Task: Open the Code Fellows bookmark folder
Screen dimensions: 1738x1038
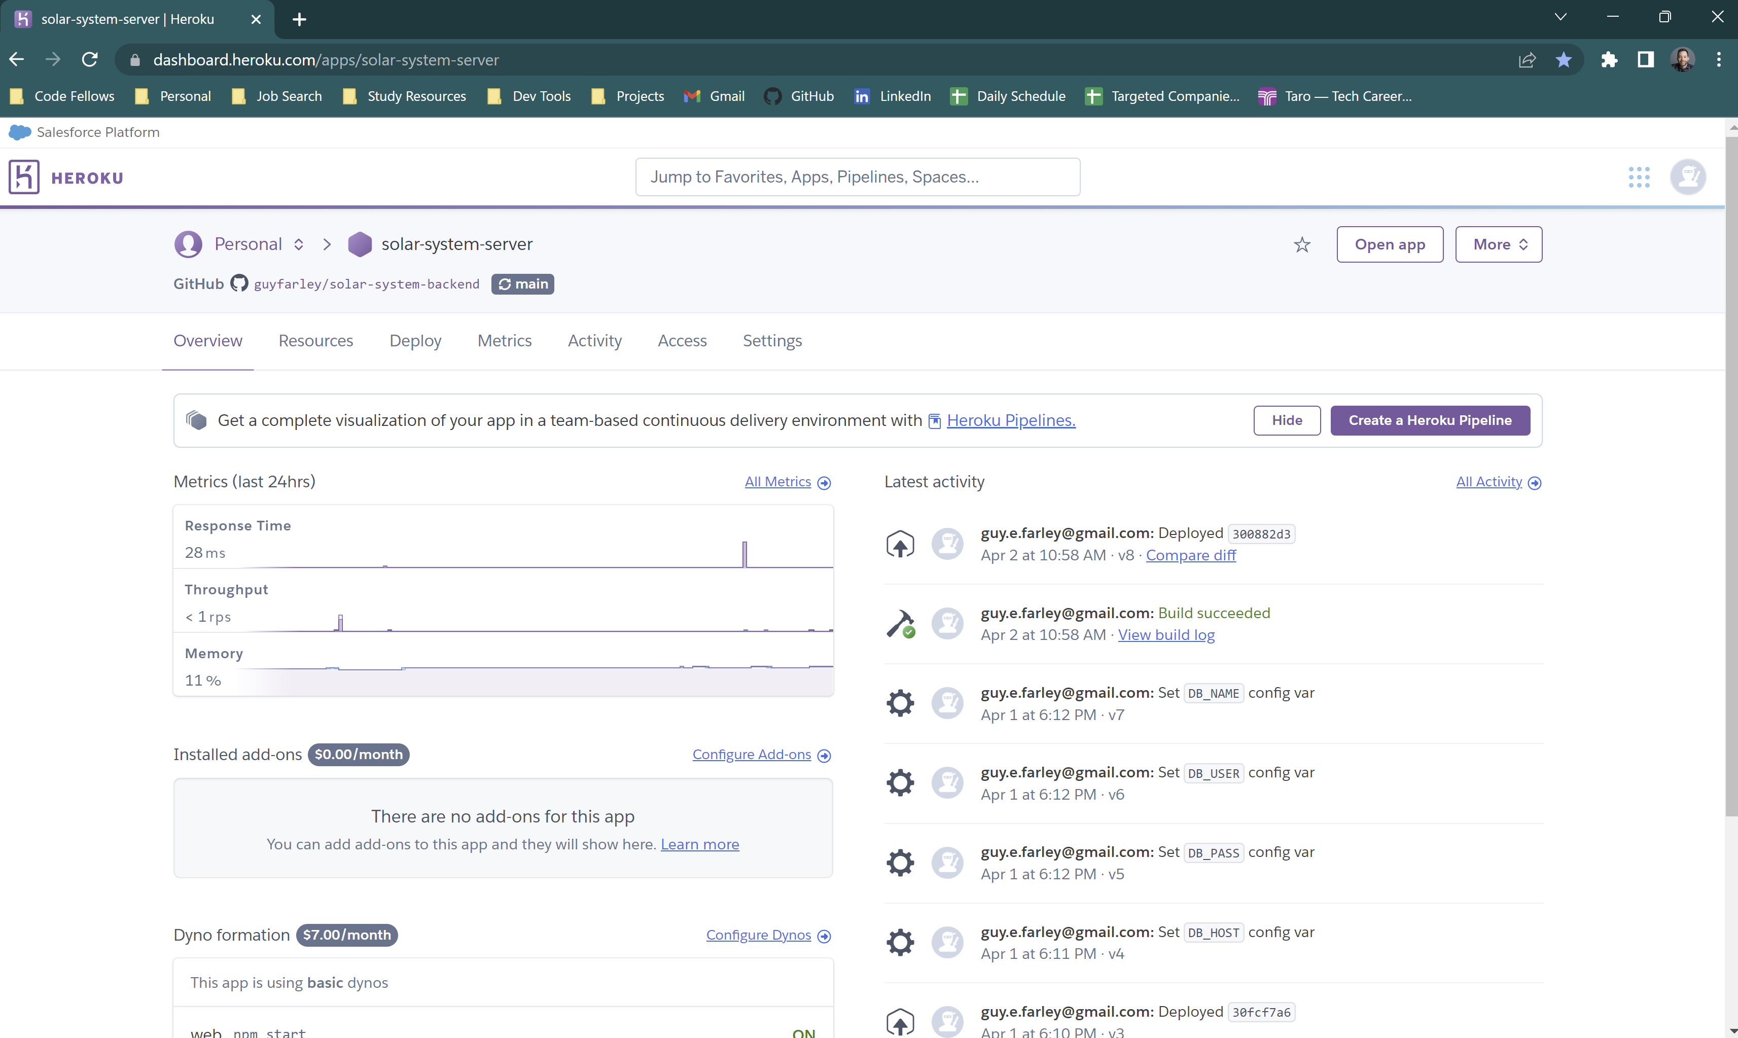Action: [63, 96]
